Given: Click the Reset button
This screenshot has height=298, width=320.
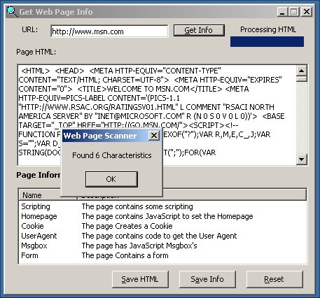Looking at the screenshot, I should coord(274,279).
